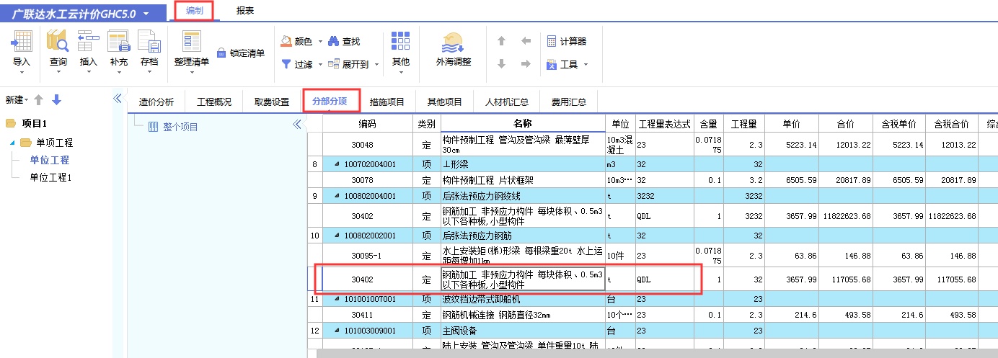The image size is (998, 358).
Task: Open the 计算器 calculator
Action: 552,42
